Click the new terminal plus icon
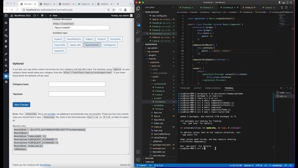Screen dimensions: 298x168 pyautogui.click(x=281, y=88)
